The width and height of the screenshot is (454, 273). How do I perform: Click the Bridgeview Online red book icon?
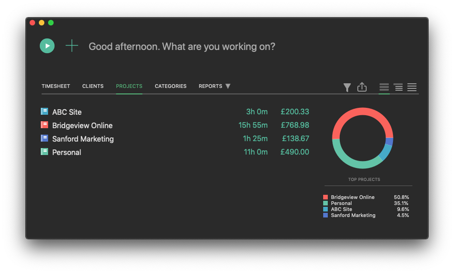[x=44, y=125]
